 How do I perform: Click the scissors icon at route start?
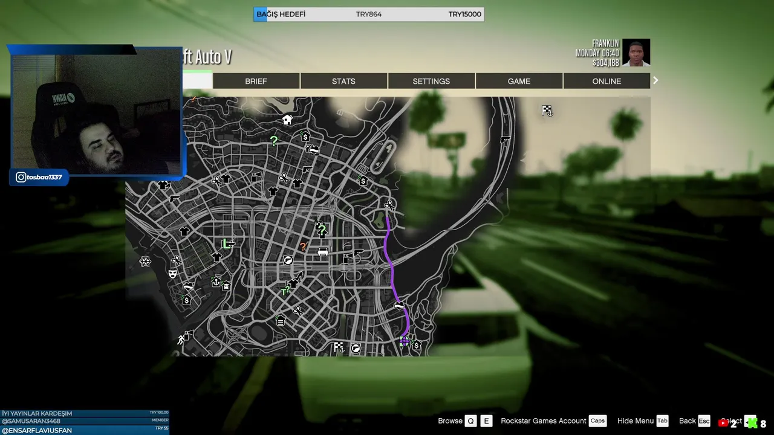tap(389, 205)
